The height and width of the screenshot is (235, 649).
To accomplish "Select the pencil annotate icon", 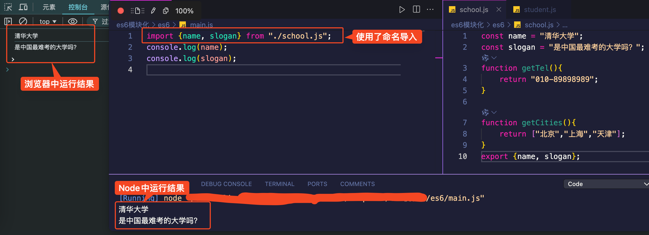I will (153, 11).
